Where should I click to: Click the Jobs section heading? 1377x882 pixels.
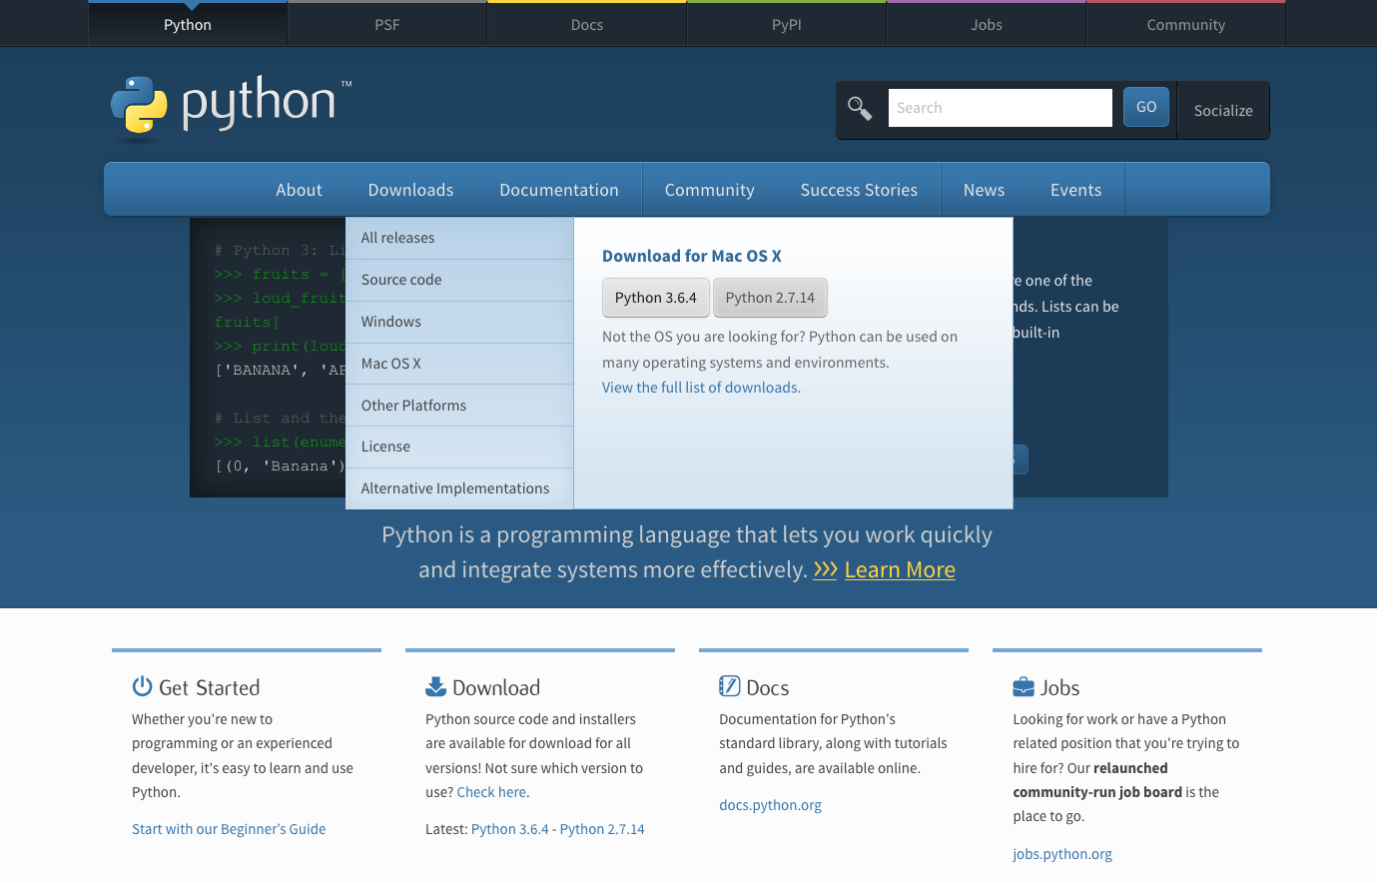pyautogui.click(x=1059, y=687)
